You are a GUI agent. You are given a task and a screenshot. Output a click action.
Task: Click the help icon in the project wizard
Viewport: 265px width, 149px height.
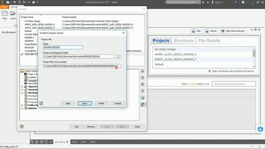coord(41,103)
